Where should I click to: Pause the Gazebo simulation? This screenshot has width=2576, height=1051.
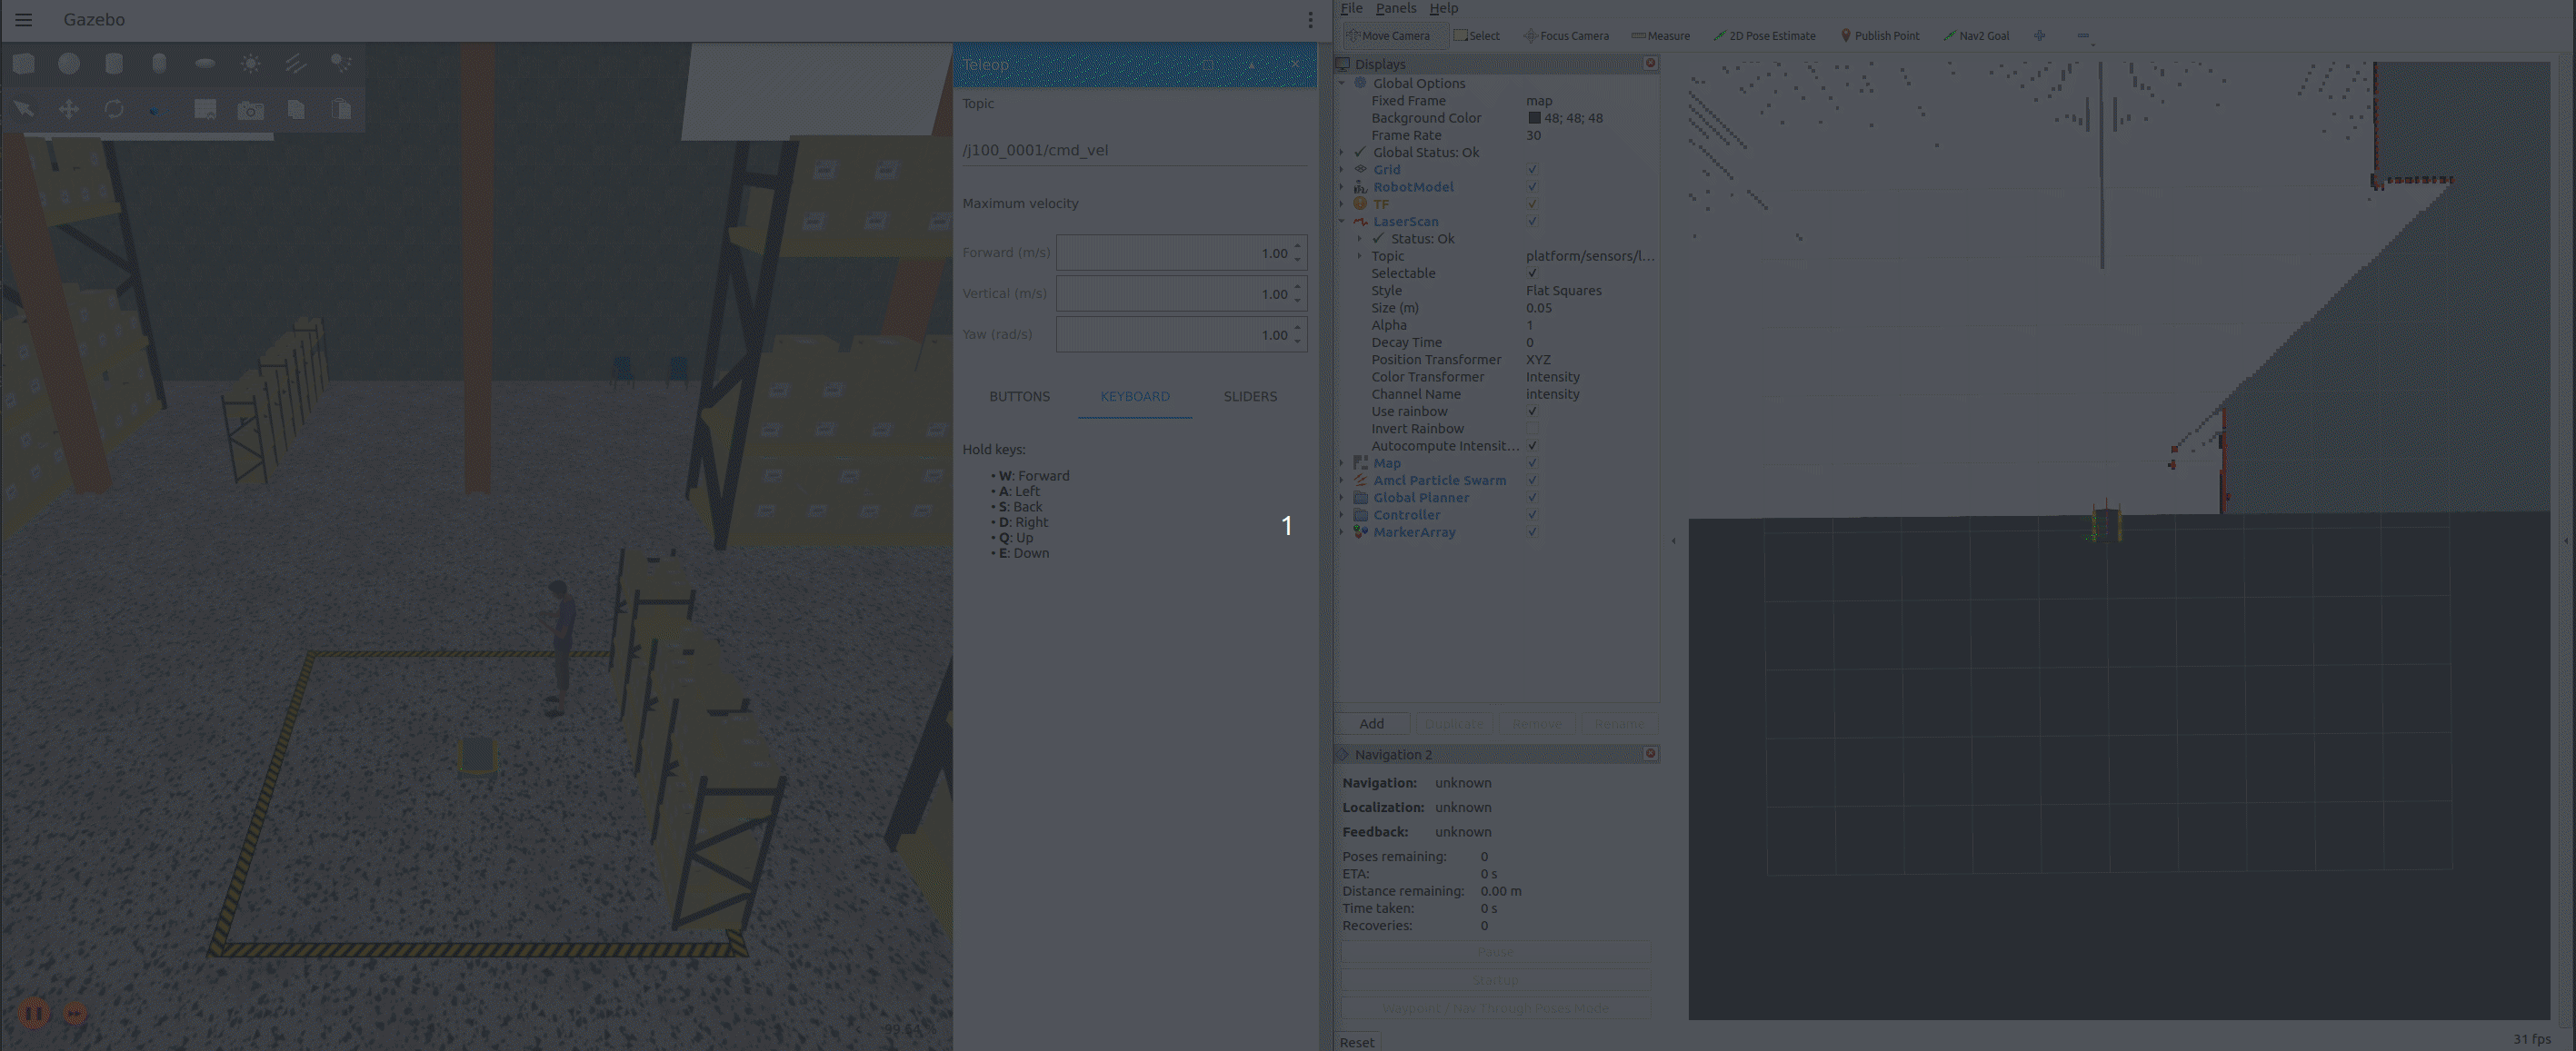click(34, 1013)
